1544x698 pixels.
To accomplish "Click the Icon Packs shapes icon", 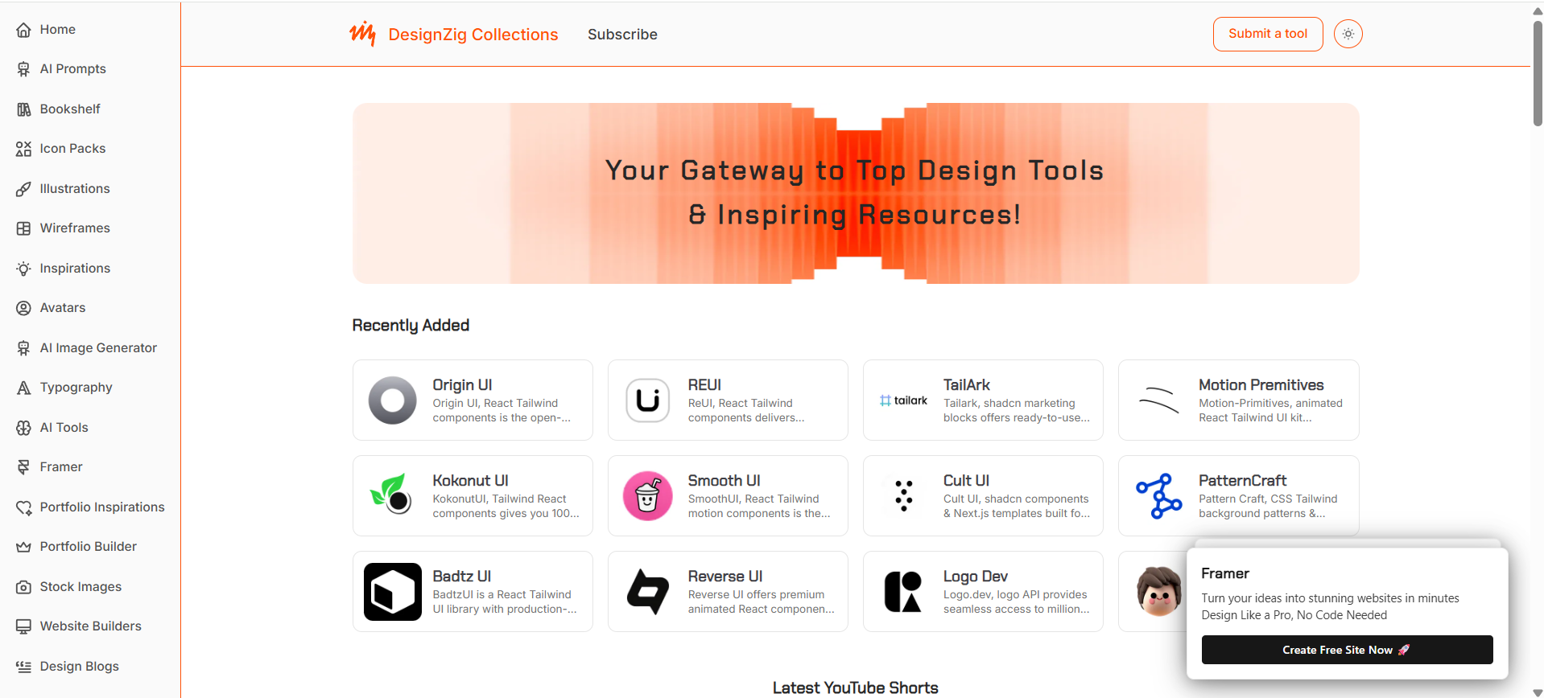I will pyautogui.click(x=23, y=149).
